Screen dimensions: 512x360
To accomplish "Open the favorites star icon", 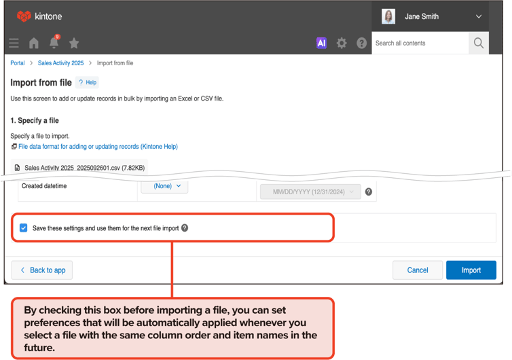I will (x=74, y=43).
